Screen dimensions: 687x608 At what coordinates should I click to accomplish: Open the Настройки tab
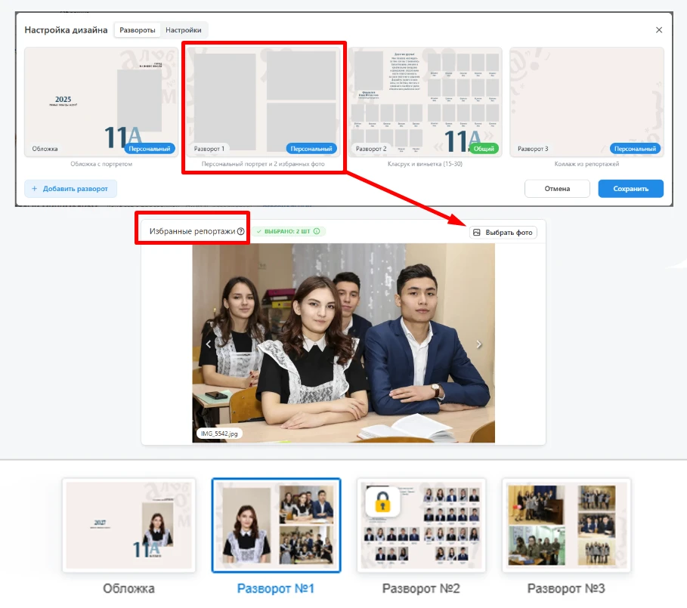point(184,29)
